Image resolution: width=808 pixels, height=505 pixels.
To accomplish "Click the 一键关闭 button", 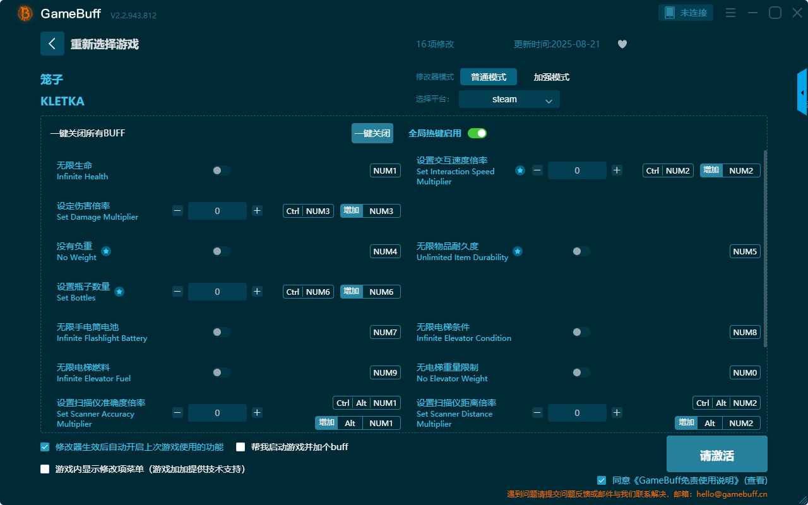I will tap(372, 133).
